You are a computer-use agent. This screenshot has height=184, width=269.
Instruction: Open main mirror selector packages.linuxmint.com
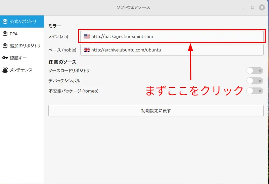click(172, 36)
